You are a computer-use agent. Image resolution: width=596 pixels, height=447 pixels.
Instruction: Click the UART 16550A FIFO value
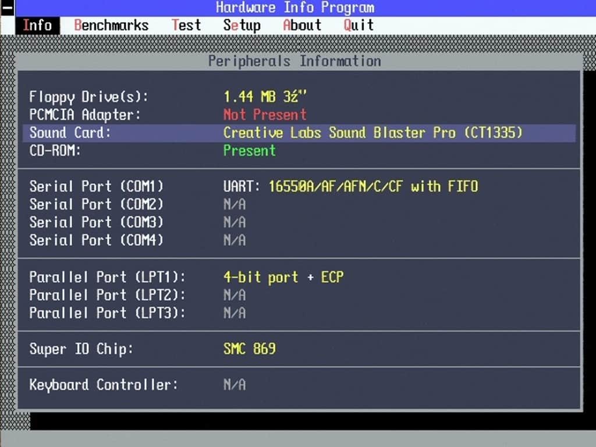coord(350,187)
